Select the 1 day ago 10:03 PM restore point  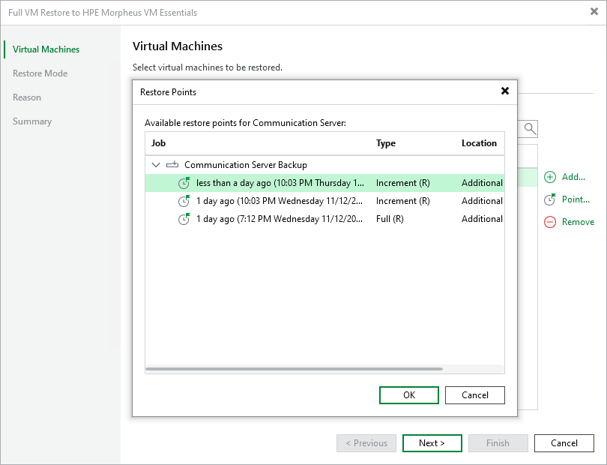click(x=324, y=201)
